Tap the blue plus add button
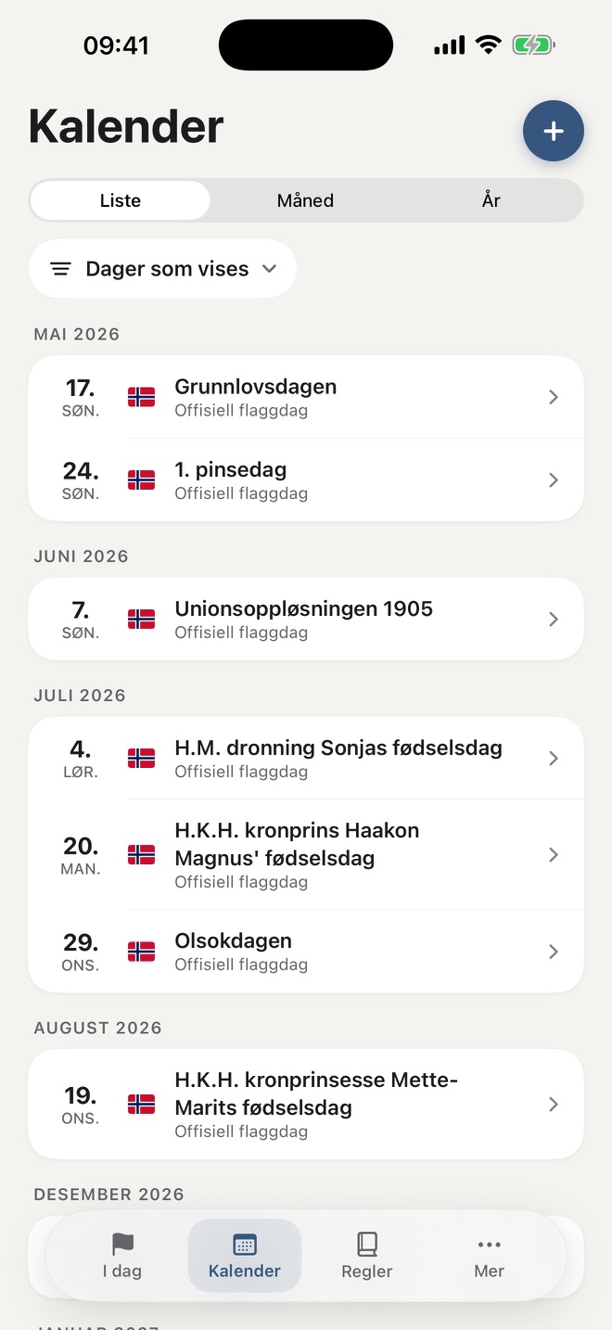This screenshot has height=1330, width=612. click(554, 131)
